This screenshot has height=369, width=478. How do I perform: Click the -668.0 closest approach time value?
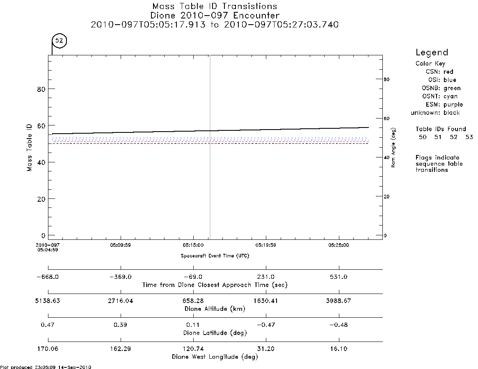[x=48, y=277]
